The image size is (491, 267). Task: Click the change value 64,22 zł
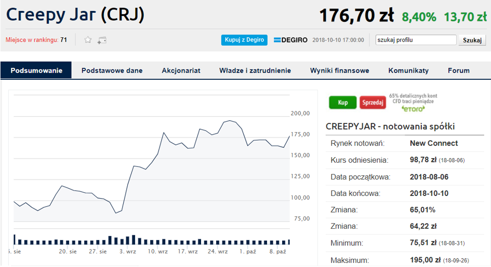(x=423, y=226)
